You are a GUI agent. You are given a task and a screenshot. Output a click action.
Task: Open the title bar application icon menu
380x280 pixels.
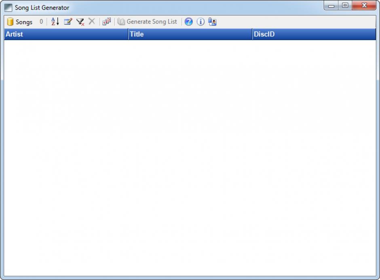(x=8, y=8)
